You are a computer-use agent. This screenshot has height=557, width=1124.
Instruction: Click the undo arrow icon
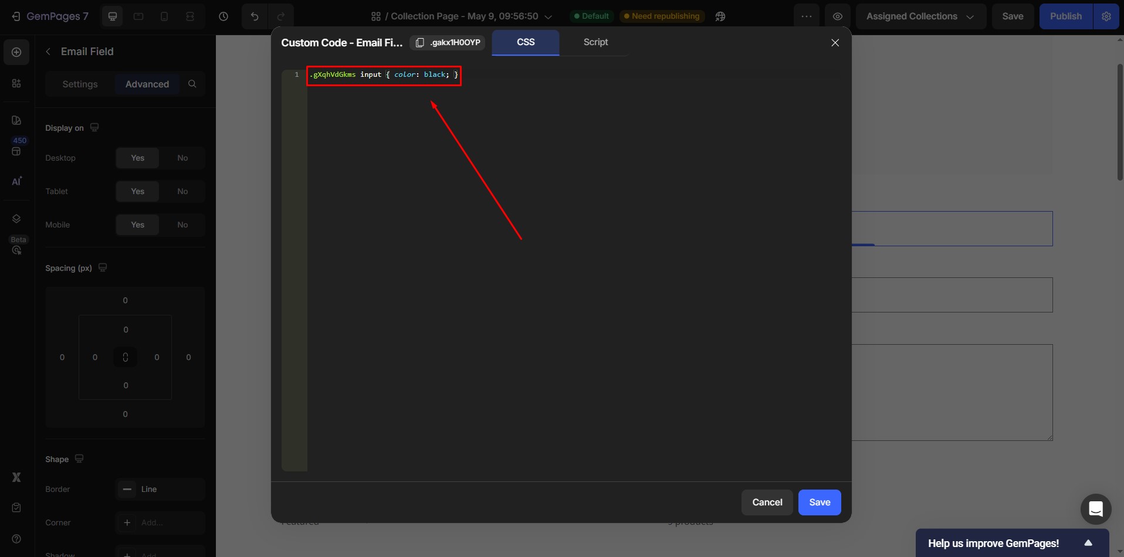(x=254, y=16)
